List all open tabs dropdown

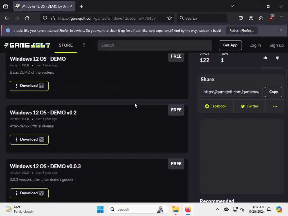(232, 6)
